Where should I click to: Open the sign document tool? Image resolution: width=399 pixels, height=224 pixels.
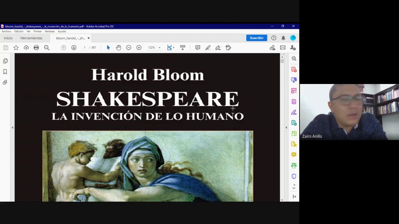click(218, 48)
